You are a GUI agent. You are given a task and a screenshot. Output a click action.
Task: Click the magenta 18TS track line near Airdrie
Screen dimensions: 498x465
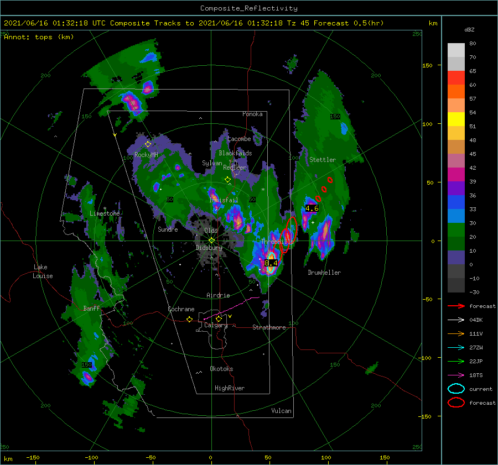click(x=231, y=309)
